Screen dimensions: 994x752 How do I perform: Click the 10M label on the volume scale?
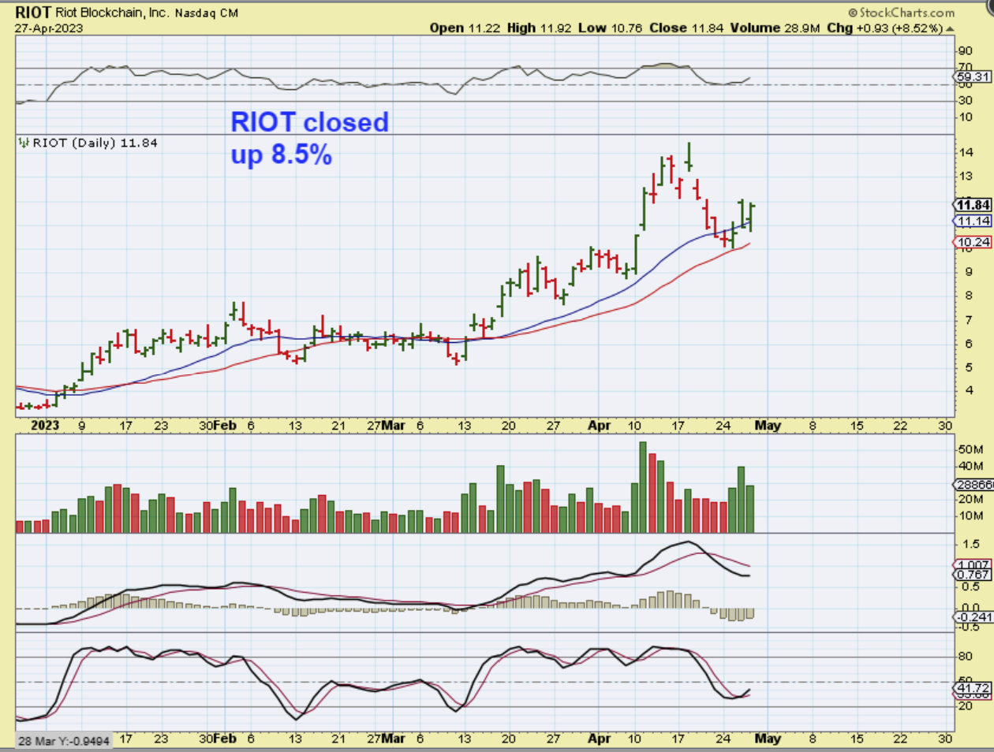tap(970, 516)
